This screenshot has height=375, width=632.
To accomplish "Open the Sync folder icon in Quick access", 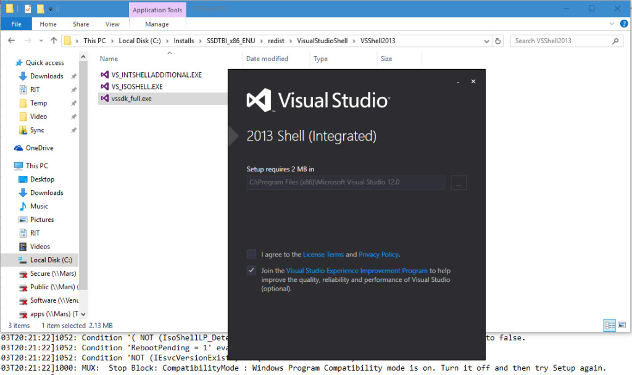I will pos(23,130).
